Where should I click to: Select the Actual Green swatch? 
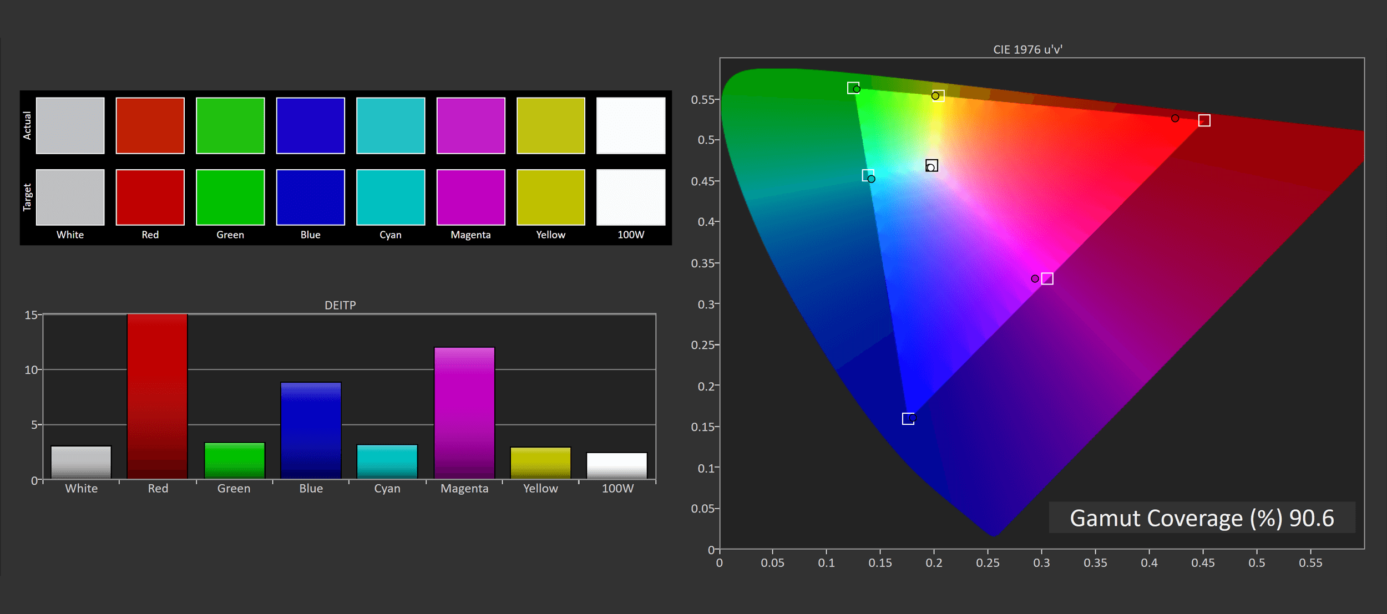pos(230,125)
